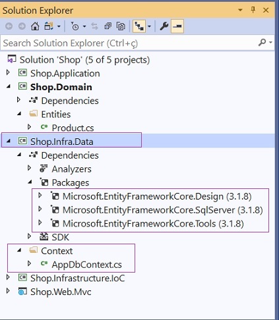Click the Switch Views icon

pos(49,26)
